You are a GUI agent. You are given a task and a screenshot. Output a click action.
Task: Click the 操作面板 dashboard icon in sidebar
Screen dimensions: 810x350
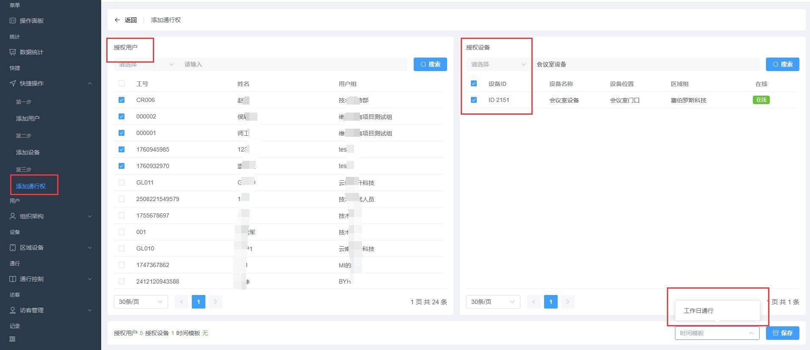pos(13,21)
